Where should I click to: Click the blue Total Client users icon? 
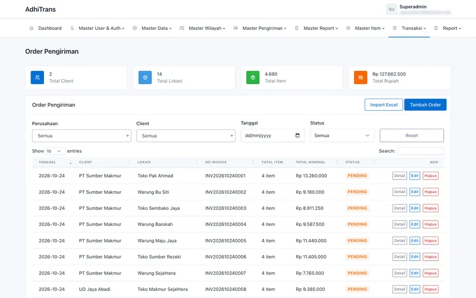(x=37, y=77)
